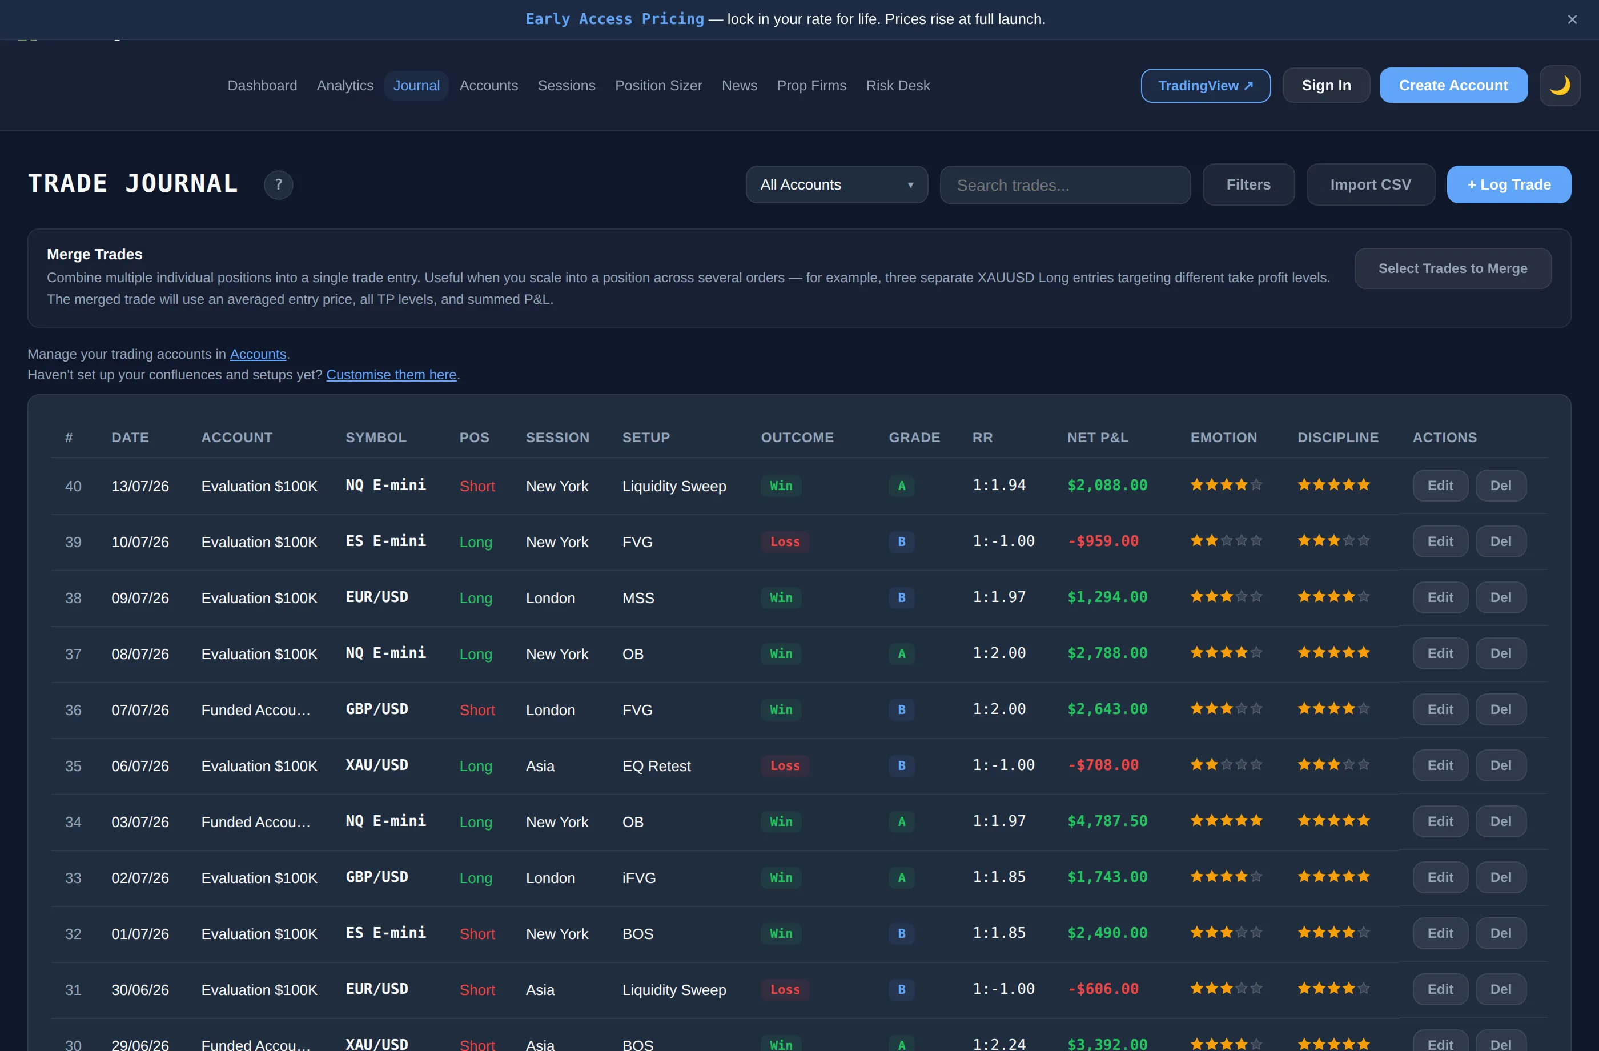This screenshot has width=1599, height=1051.
Task: Open the Accounts nav item
Action: tap(488, 85)
